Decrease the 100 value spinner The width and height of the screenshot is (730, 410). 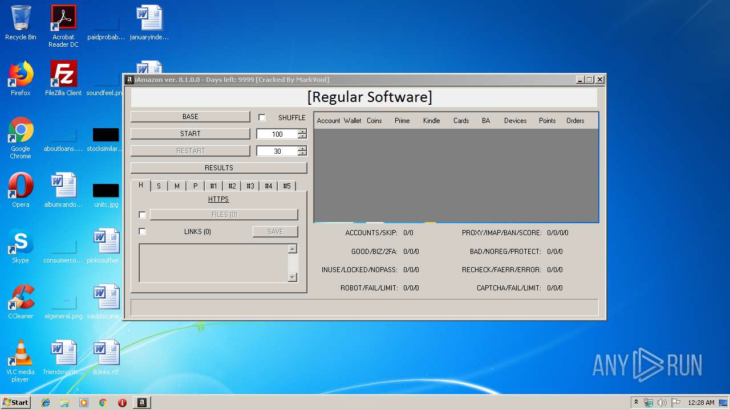click(x=302, y=136)
